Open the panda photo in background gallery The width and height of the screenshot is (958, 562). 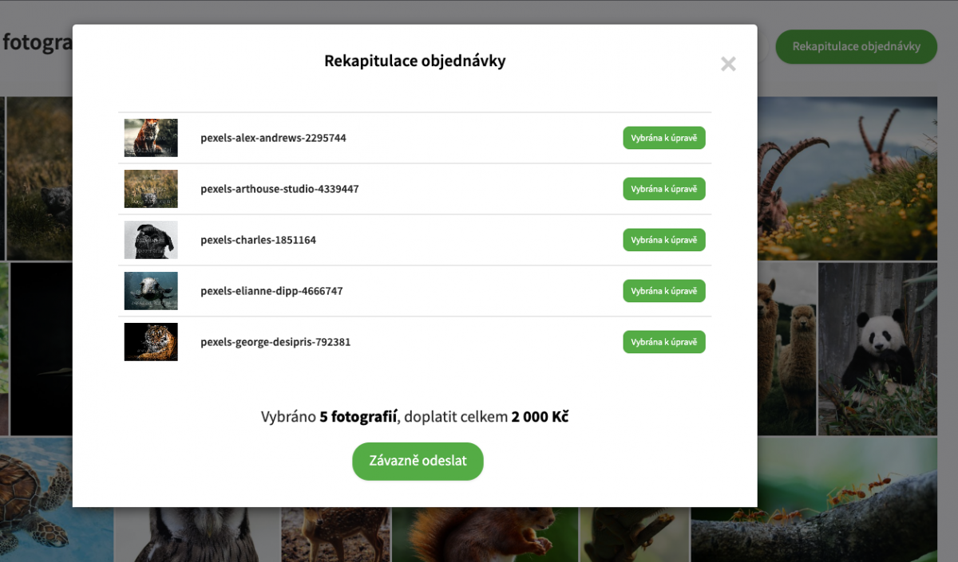coord(877,349)
